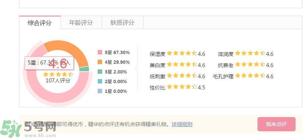Click the 4.5 score for 性价比
Image resolution: width=303 pixels, height=138 pixels.
pyautogui.click(x=201, y=88)
